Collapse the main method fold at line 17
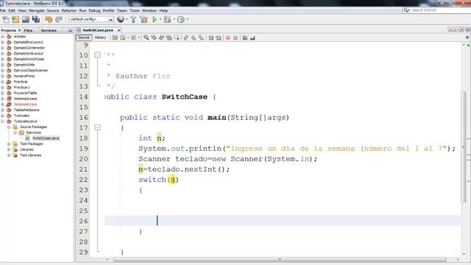The height and width of the screenshot is (265, 471). point(97,127)
